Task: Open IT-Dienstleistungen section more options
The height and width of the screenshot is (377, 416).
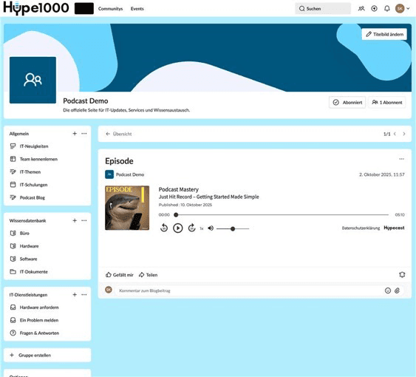Action: coord(84,295)
